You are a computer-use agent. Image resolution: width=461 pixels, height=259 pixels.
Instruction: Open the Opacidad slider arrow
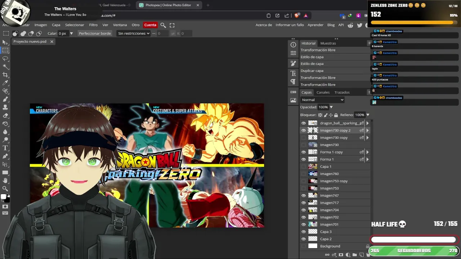(x=331, y=107)
